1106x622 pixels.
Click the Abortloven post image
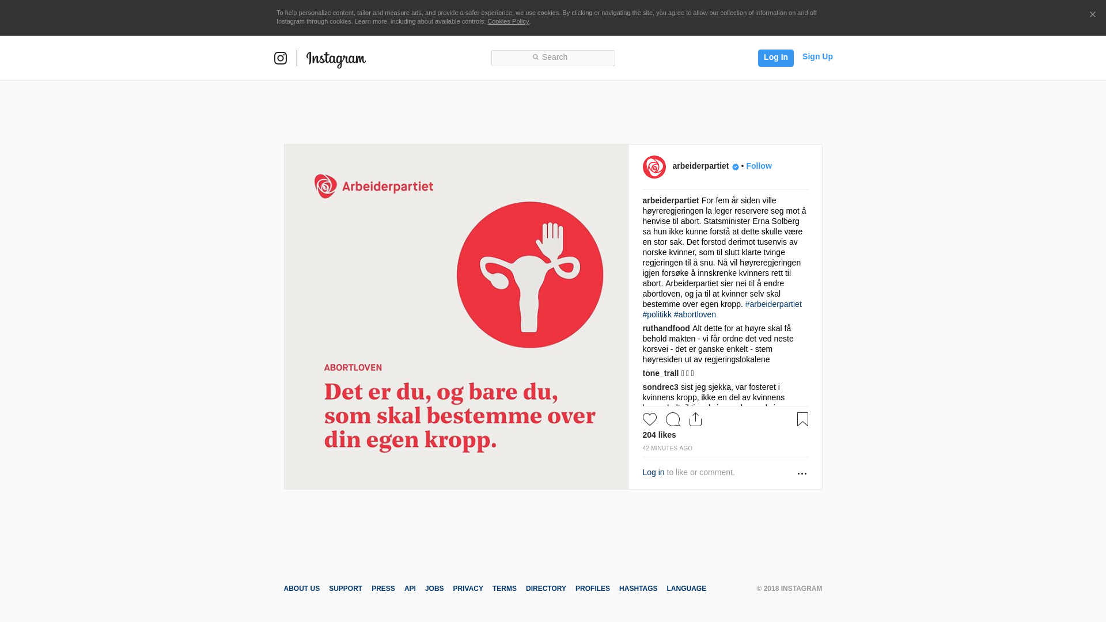click(457, 317)
